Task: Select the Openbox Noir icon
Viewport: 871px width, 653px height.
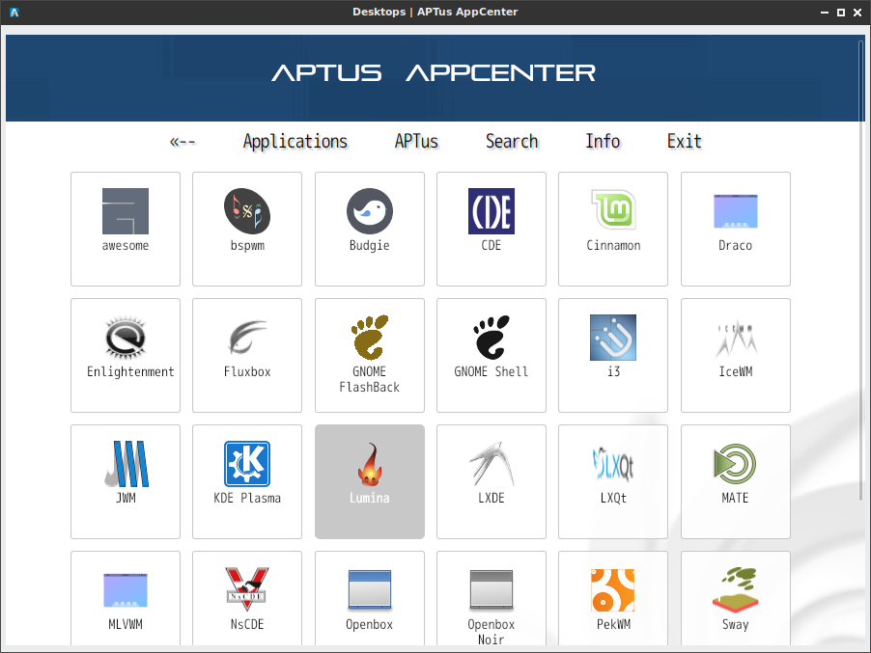Action: click(492, 590)
